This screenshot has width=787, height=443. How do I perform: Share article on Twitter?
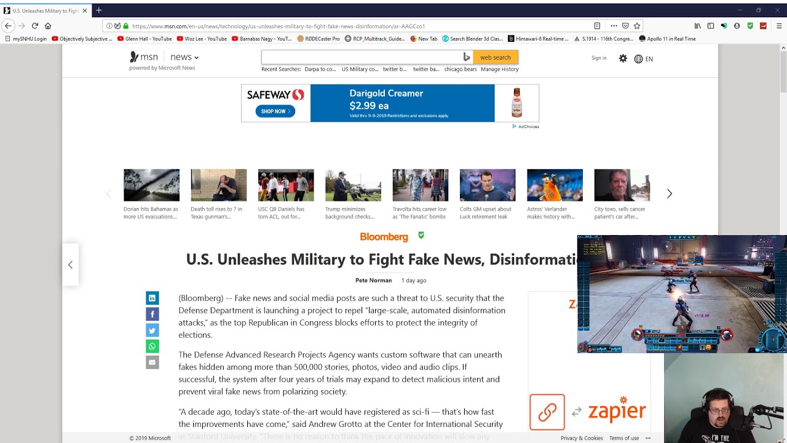coord(152,330)
